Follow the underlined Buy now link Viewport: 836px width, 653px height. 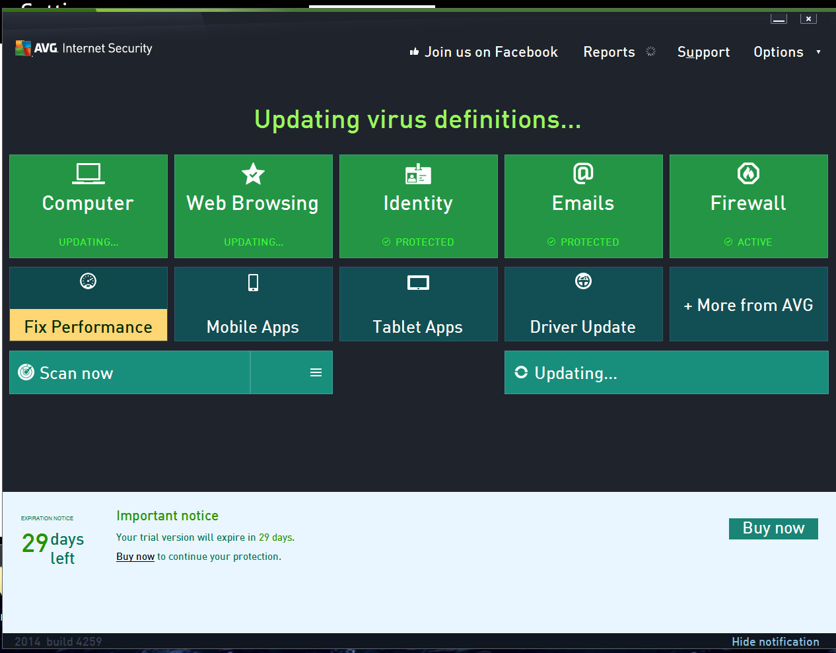coord(135,557)
